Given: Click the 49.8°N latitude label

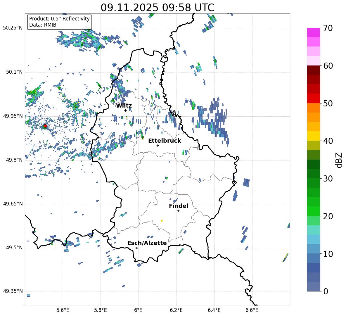Looking at the screenshot, I should (14, 160).
